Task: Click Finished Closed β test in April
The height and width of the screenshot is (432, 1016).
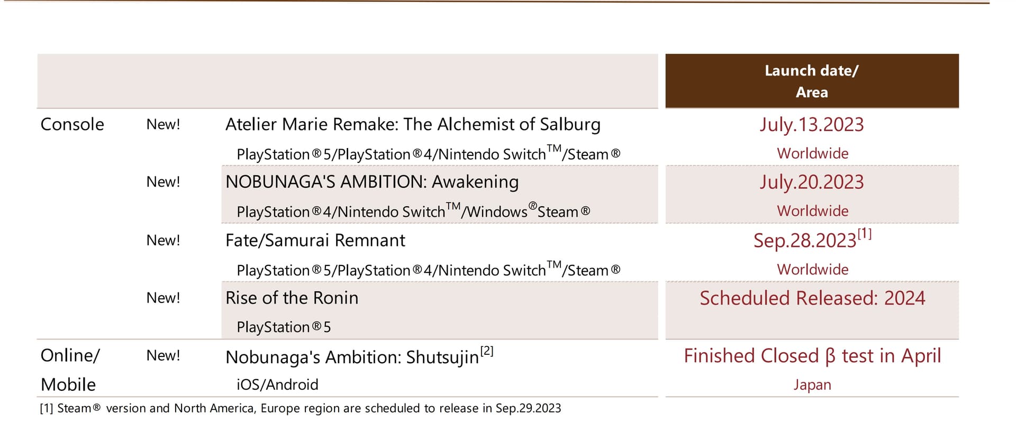Action: click(x=812, y=356)
